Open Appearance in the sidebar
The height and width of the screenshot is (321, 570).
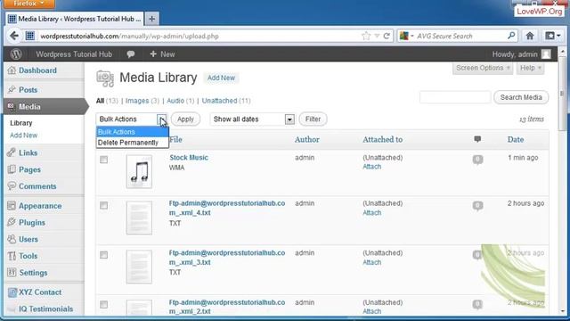pyautogui.click(x=40, y=206)
